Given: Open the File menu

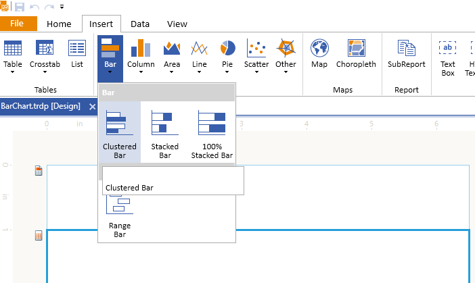Looking at the screenshot, I should coord(17,24).
